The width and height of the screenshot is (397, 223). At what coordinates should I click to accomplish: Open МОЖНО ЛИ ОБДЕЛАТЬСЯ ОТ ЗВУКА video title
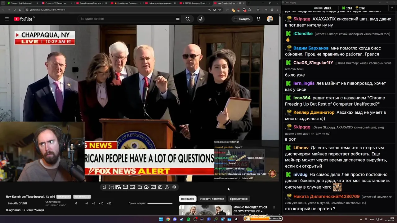click(x=250, y=209)
